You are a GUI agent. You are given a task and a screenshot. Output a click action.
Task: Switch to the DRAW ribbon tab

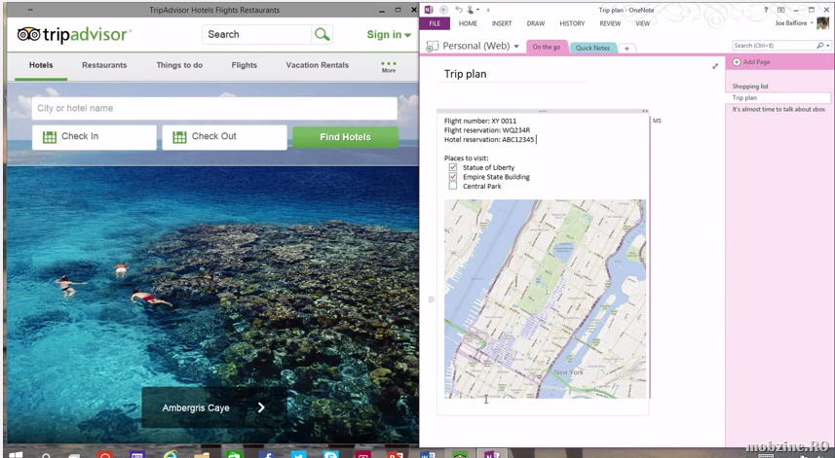point(536,23)
